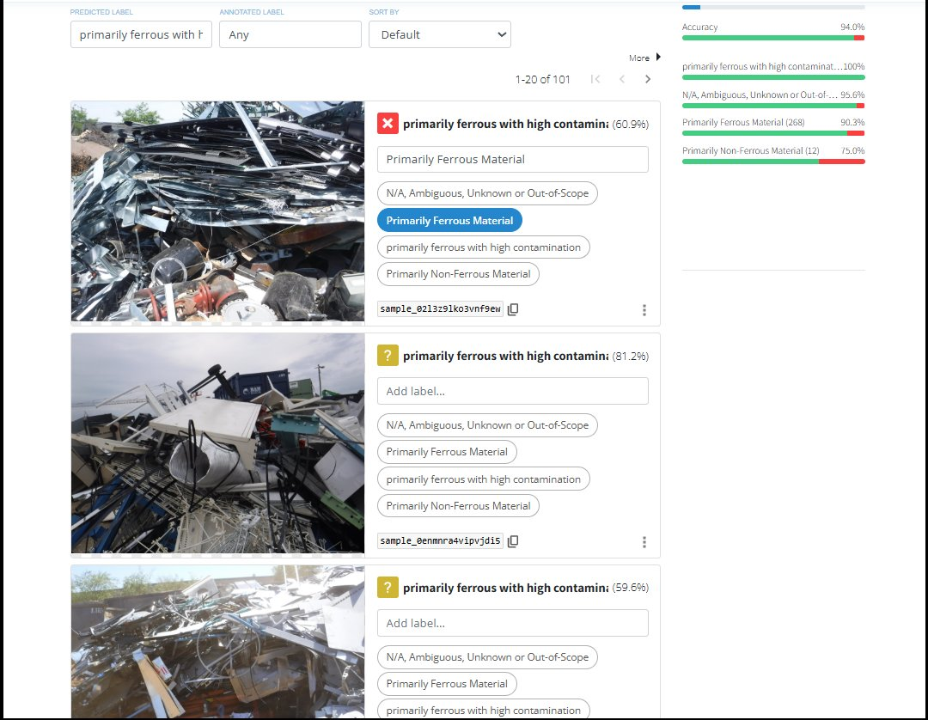The height and width of the screenshot is (720, 928).
Task: Choose Primarily Non-Ferrous Material for first sample
Action: point(458,274)
